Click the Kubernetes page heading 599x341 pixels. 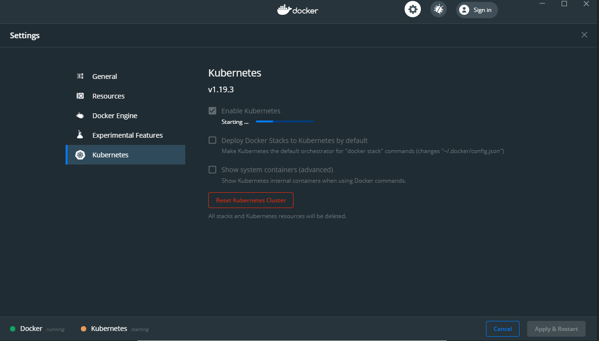[x=235, y=73]
